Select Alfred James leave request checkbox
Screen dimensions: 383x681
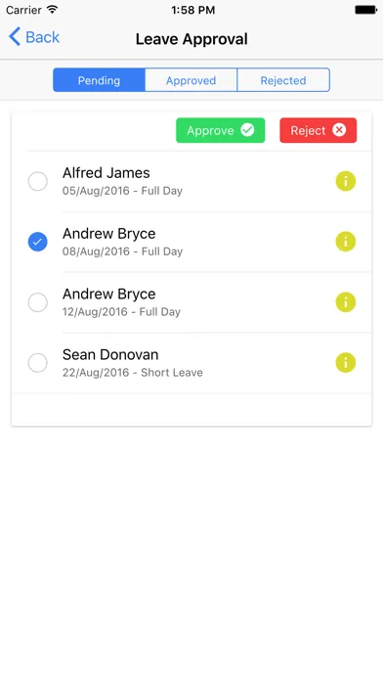pos(38,182)
